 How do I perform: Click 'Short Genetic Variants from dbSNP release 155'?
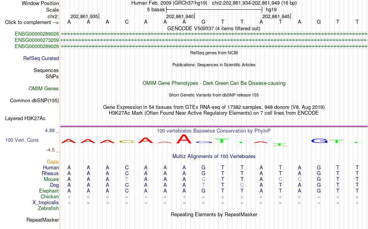point(214,95)
